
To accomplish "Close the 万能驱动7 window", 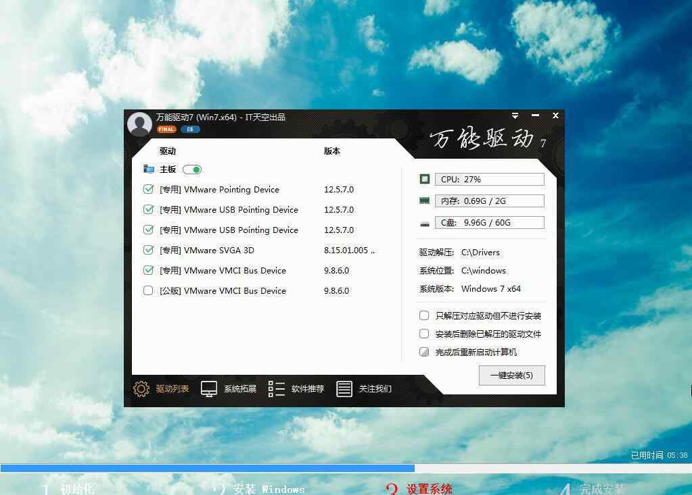I will point(555,115).
